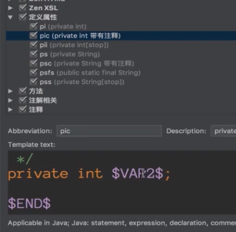Viewport: 236px width, 232px height.
Task: Click the $END$ variable in template text
Action: click(29, 203)
